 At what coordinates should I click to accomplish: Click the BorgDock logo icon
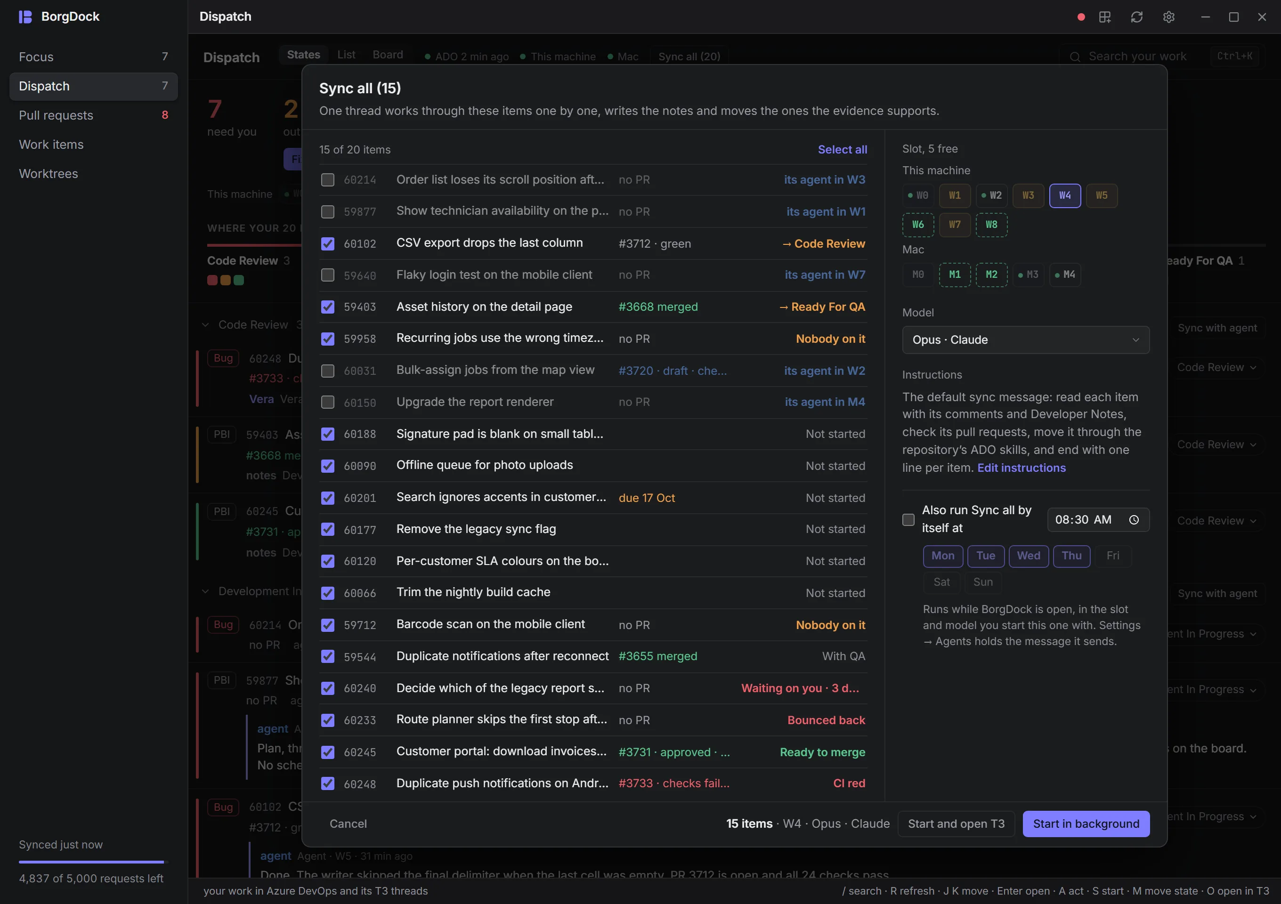point(25,17)
